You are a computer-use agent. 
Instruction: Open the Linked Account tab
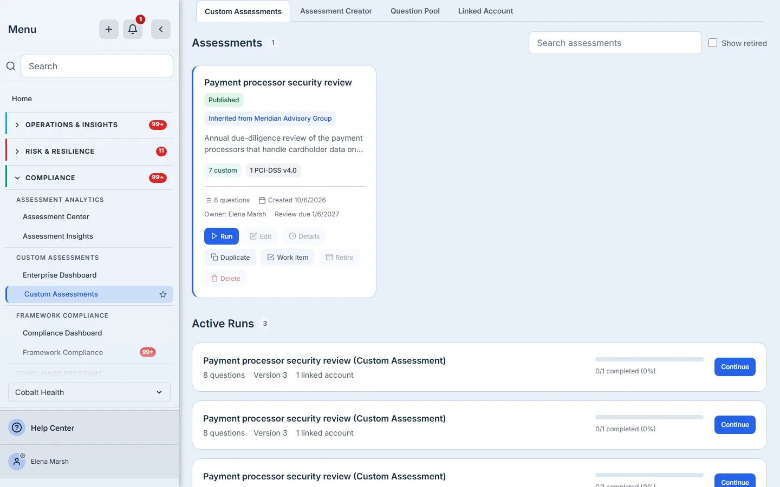[485, 11]
